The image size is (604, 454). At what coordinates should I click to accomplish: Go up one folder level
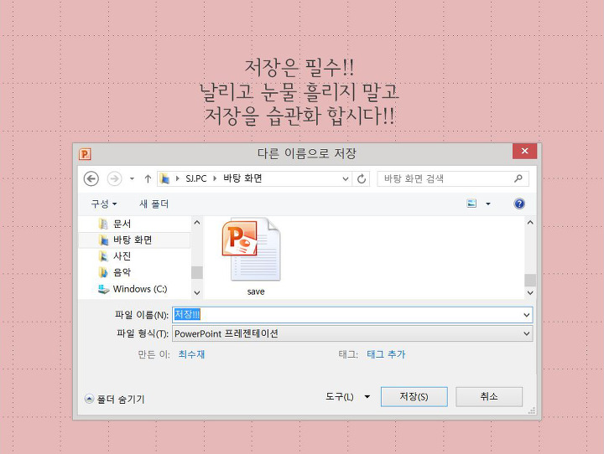coord(148,178)
